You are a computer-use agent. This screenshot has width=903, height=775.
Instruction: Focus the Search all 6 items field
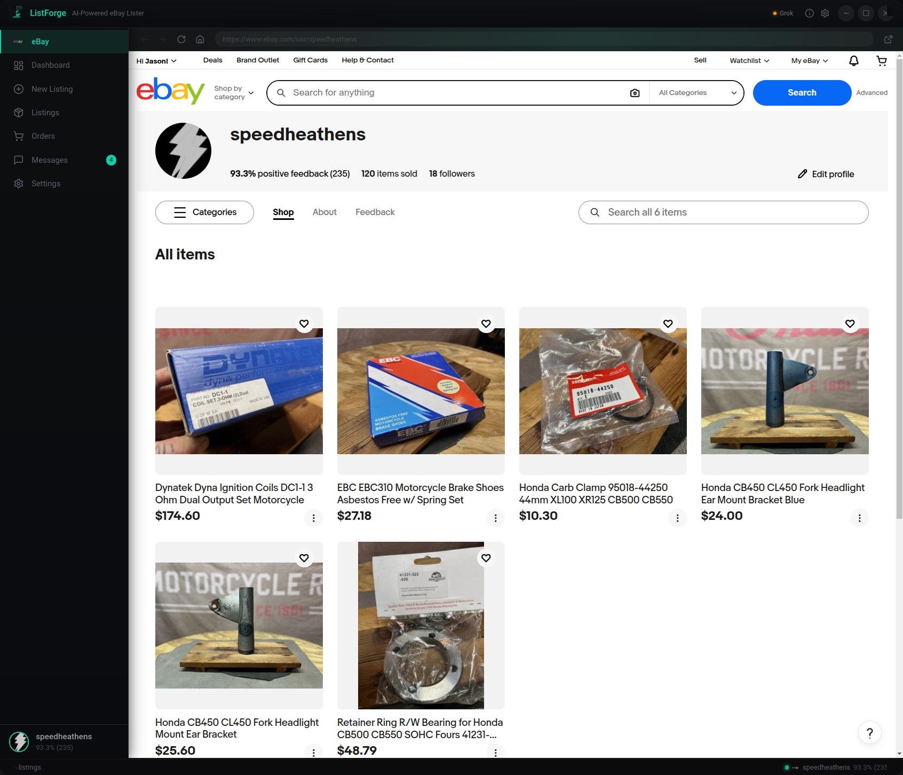(x=723, y=212)
